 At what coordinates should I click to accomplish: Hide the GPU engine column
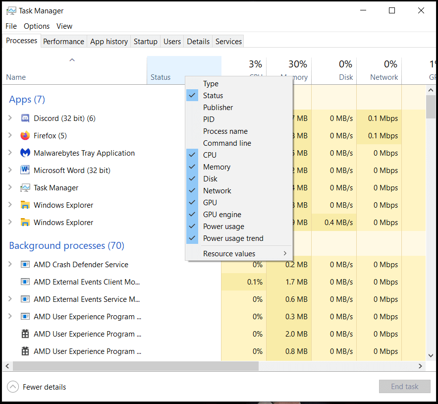coord(239,215)
